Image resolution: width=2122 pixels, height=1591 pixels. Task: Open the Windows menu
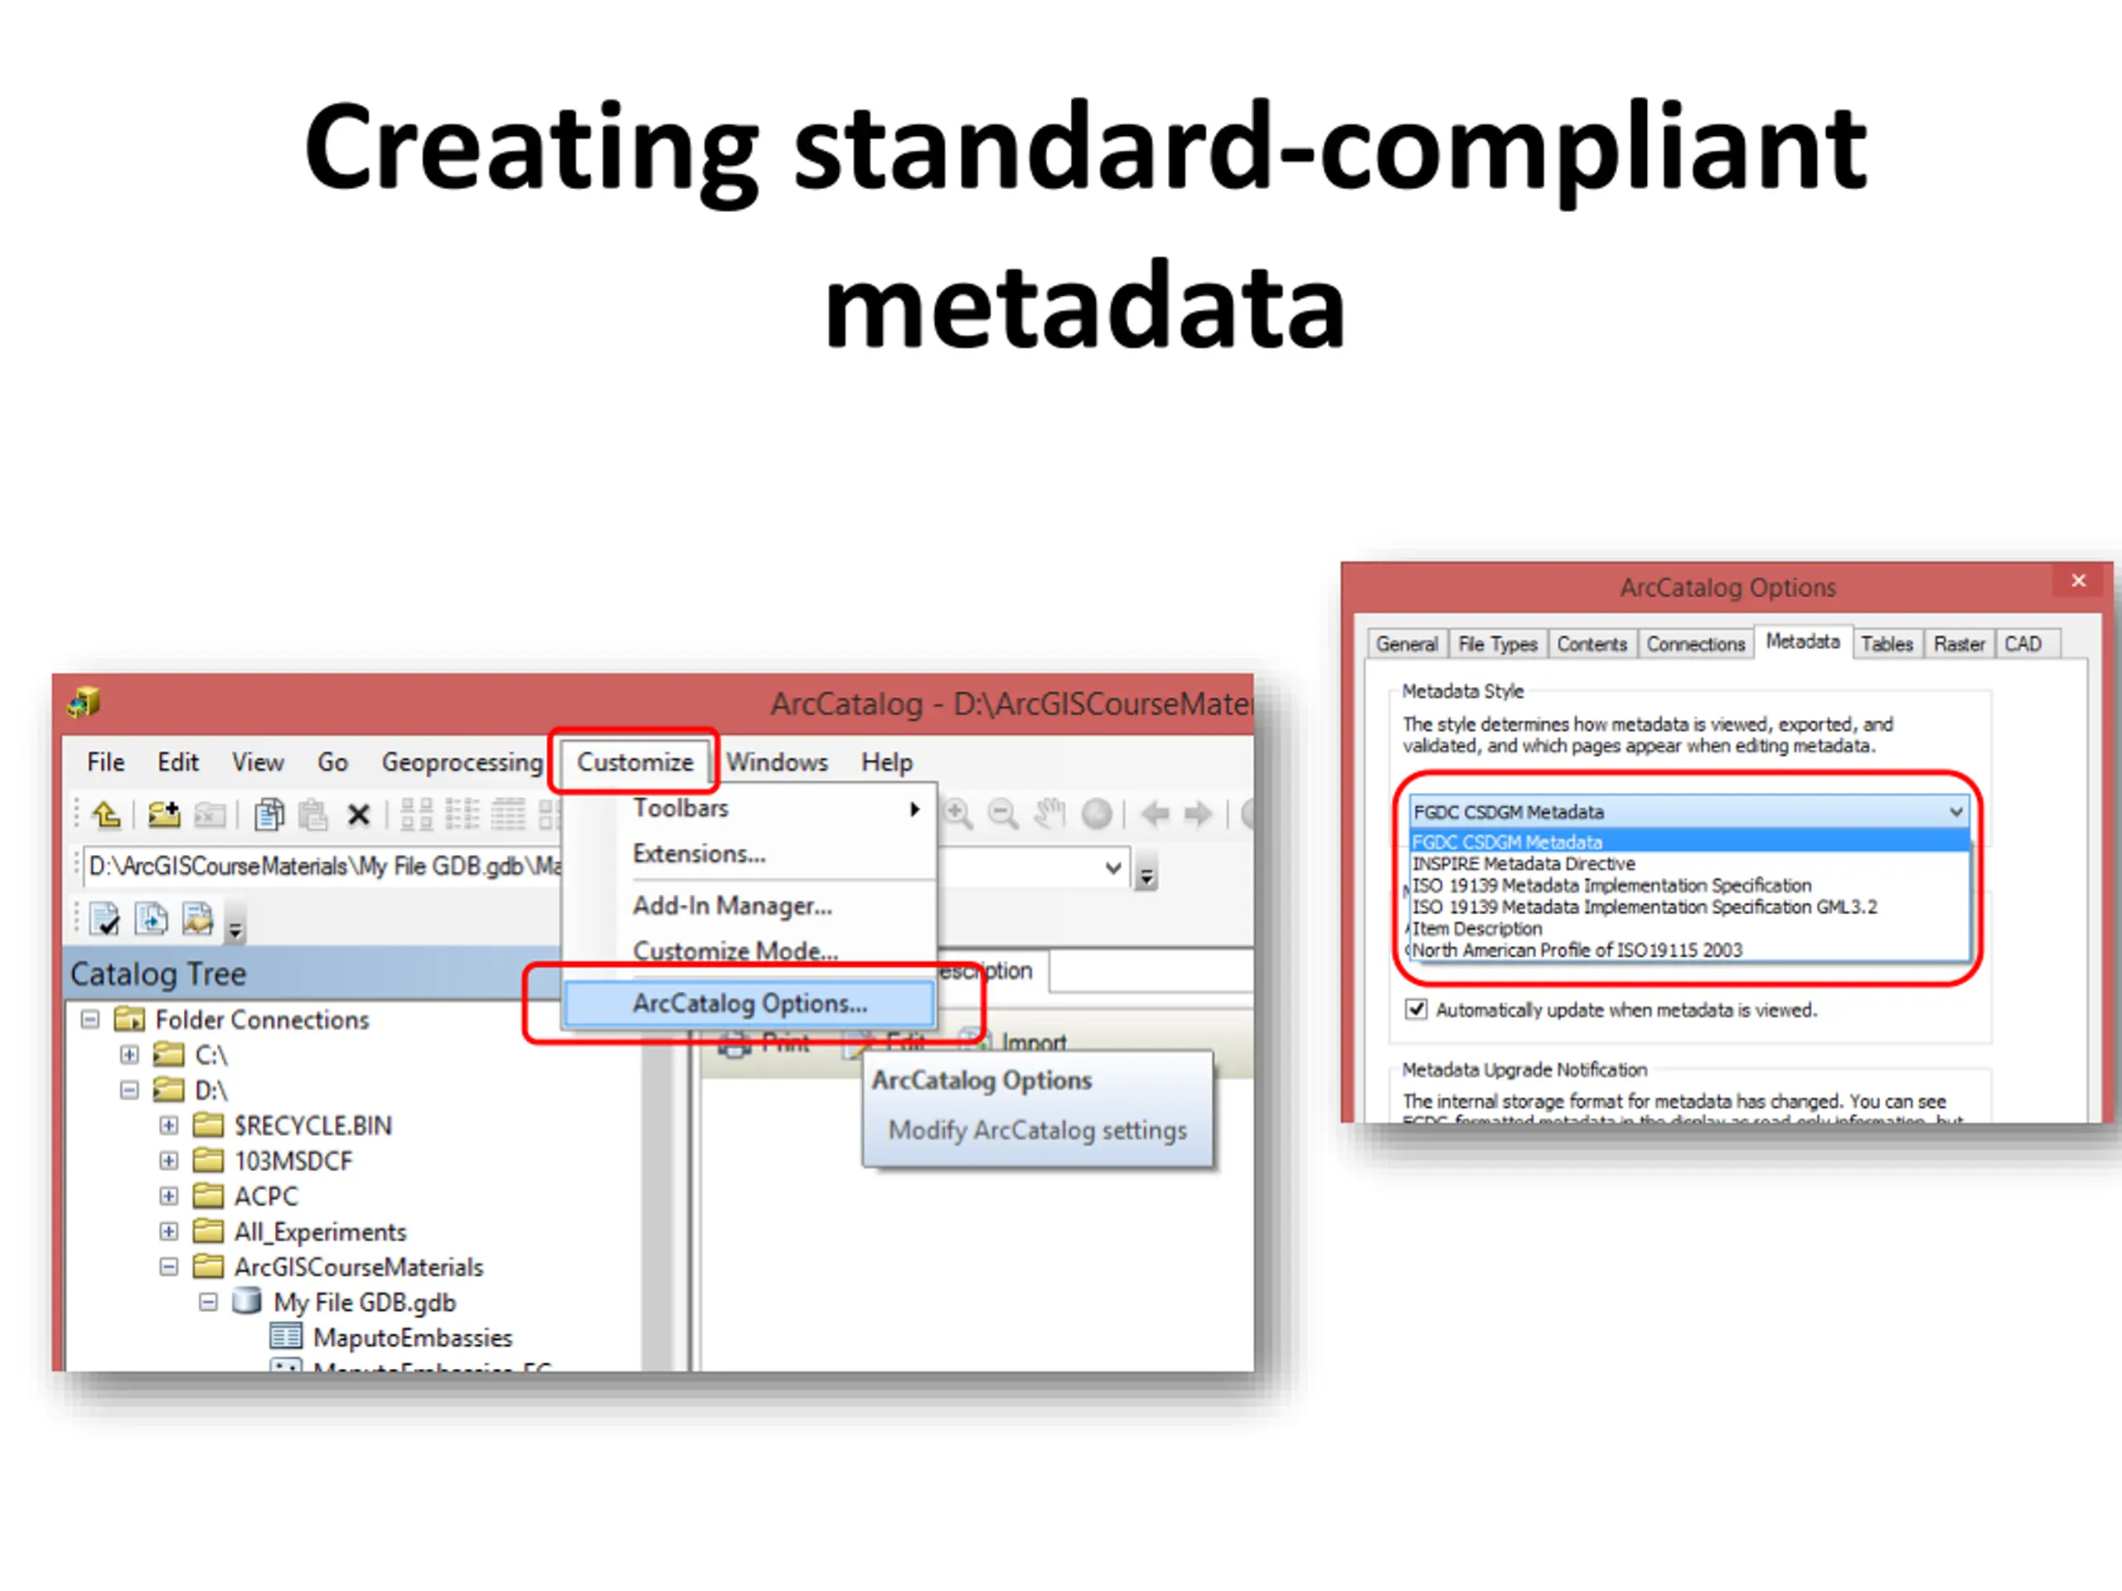pos(777,762)
